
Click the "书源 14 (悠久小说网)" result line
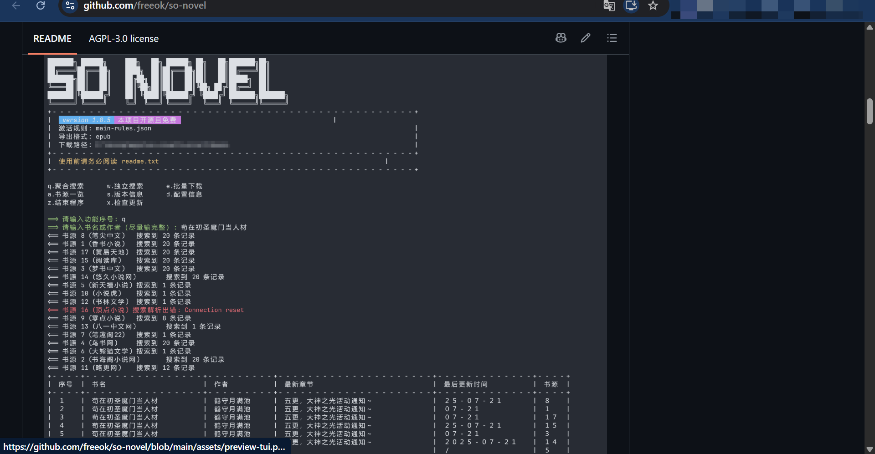(136, 277)
